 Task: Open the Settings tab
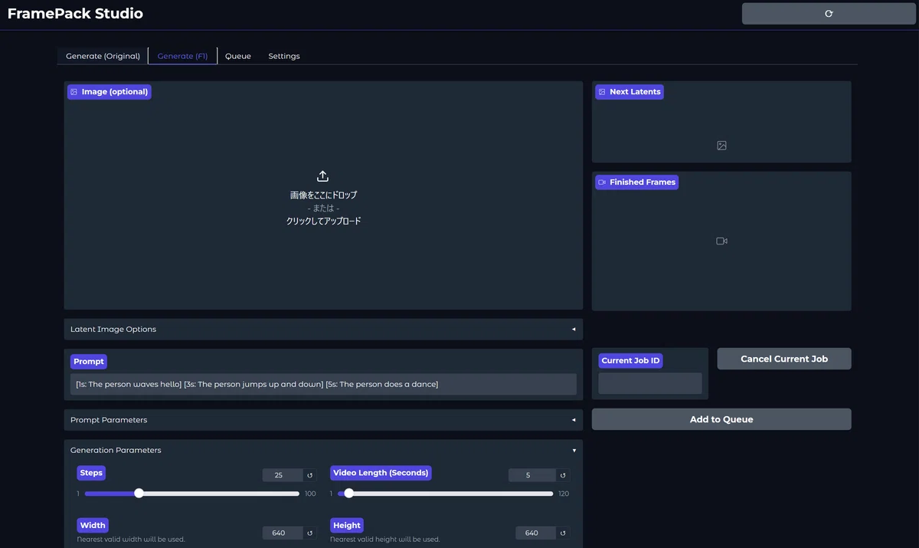(x=284, y=56)
